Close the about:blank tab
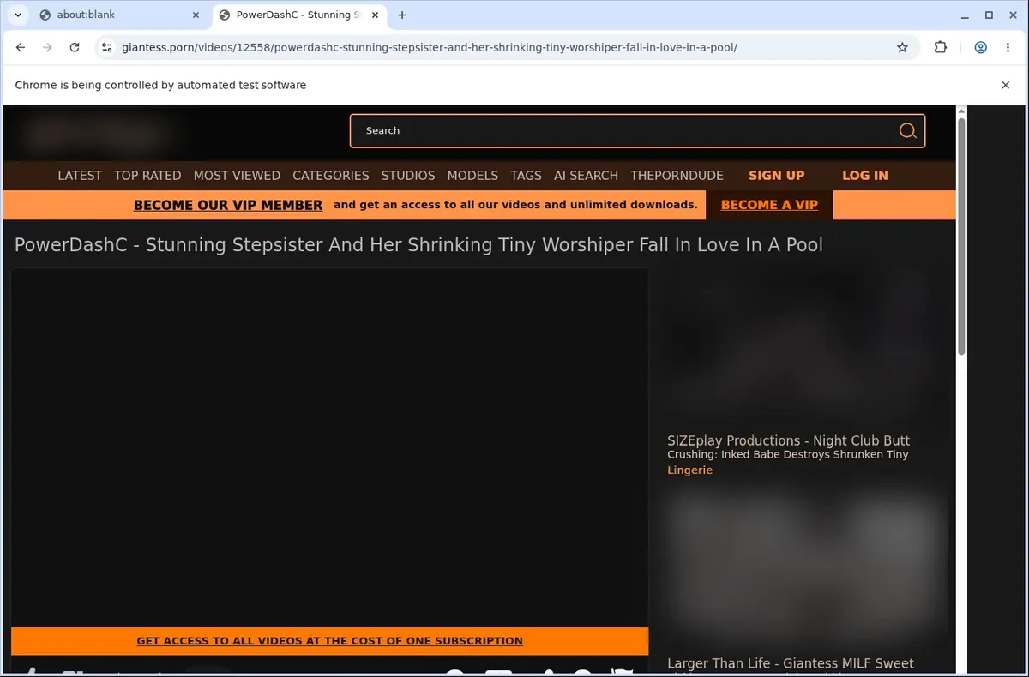The width and height of the screenshot is (1029, 677). click(196, 15)
